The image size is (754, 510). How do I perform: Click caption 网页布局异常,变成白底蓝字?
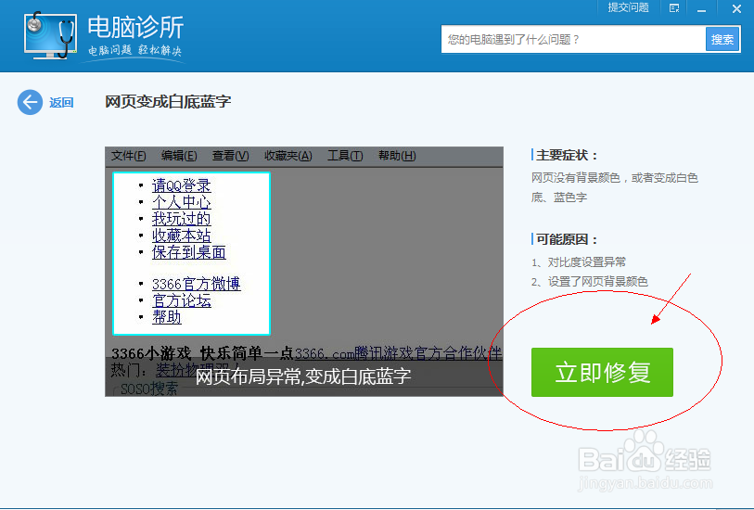(x=303, y=376)
